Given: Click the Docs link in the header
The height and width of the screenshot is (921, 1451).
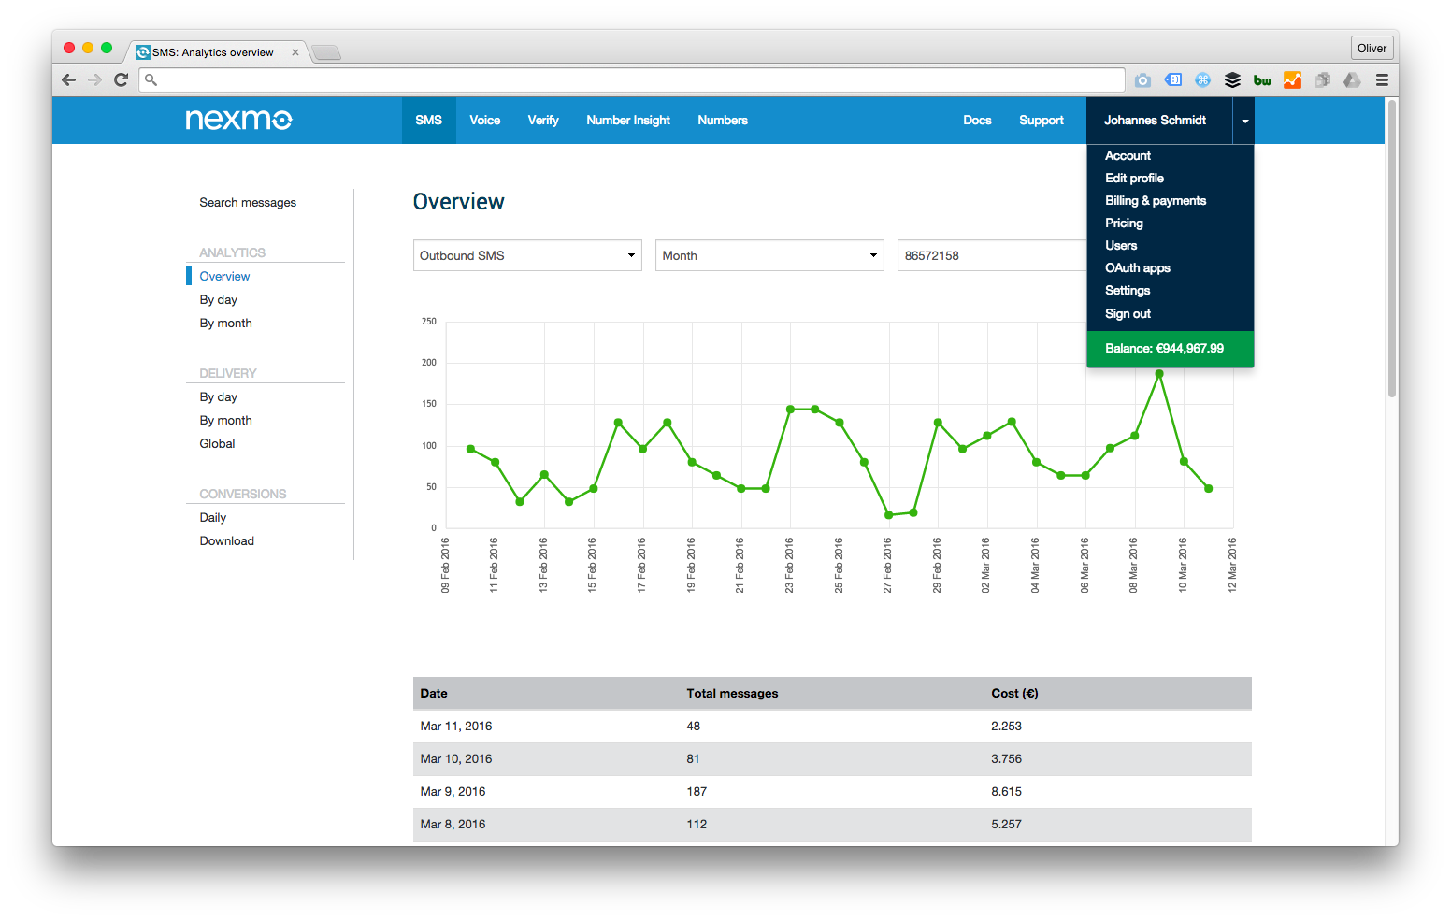Looking at the screenshot, I should coord(977,121).
